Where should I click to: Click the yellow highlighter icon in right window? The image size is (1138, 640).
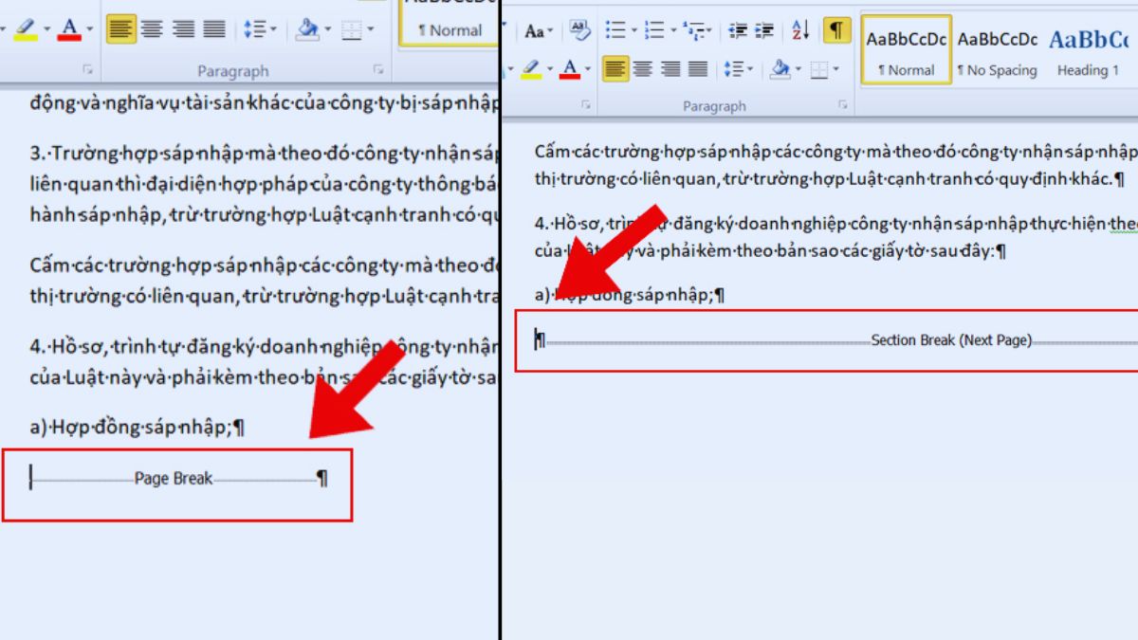[x=529, y=67]
